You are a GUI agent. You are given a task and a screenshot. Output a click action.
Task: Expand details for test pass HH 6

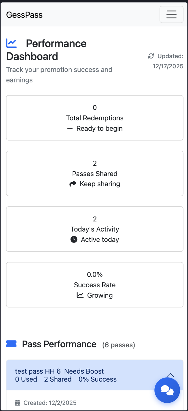(x=170, y=375)
